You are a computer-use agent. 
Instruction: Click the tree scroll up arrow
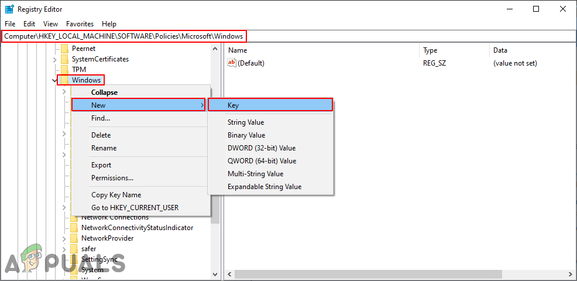[x=215, y=48]
